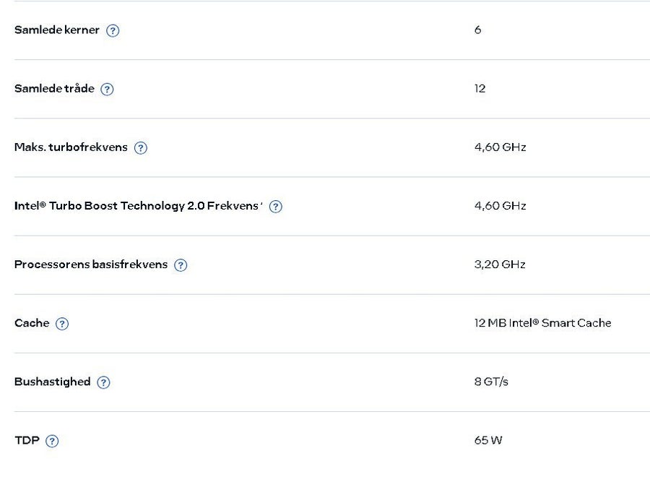Click the Samlede tråde label text
650x477 pixels.
tap(54, 88)
